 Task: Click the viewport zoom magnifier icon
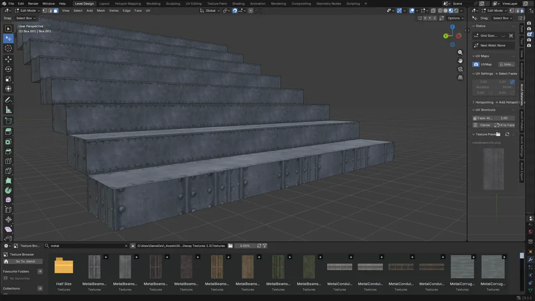point(460,52)
